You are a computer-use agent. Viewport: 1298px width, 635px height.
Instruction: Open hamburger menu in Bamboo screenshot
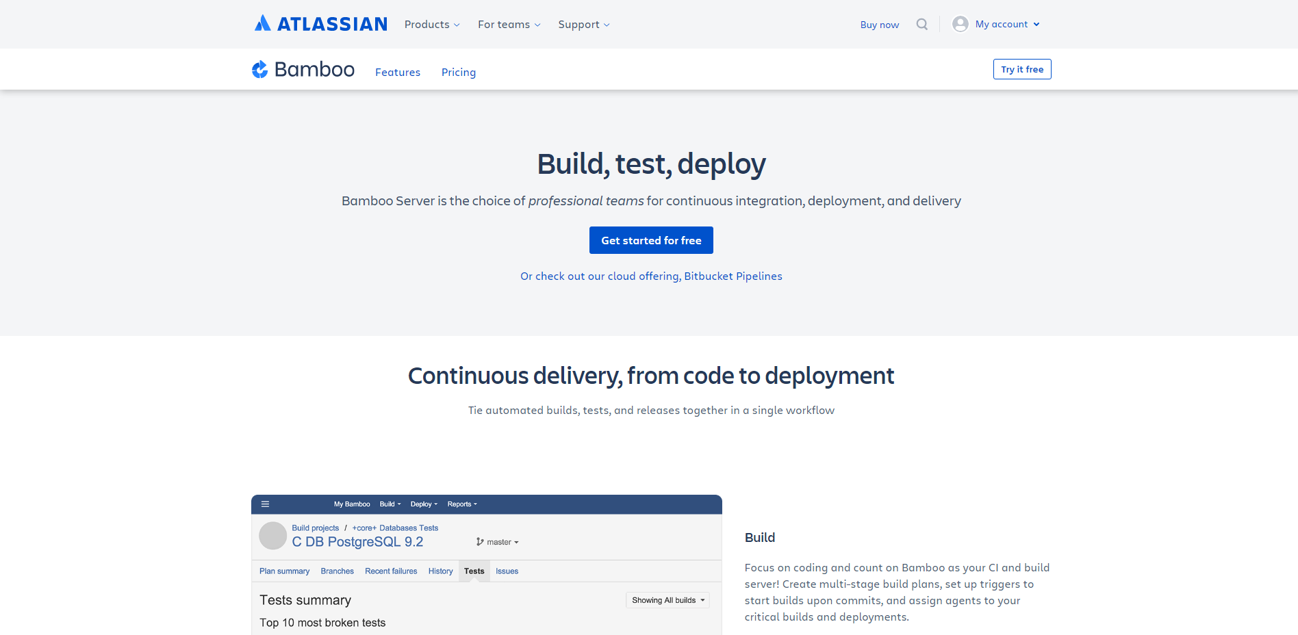tap(265, 504)
